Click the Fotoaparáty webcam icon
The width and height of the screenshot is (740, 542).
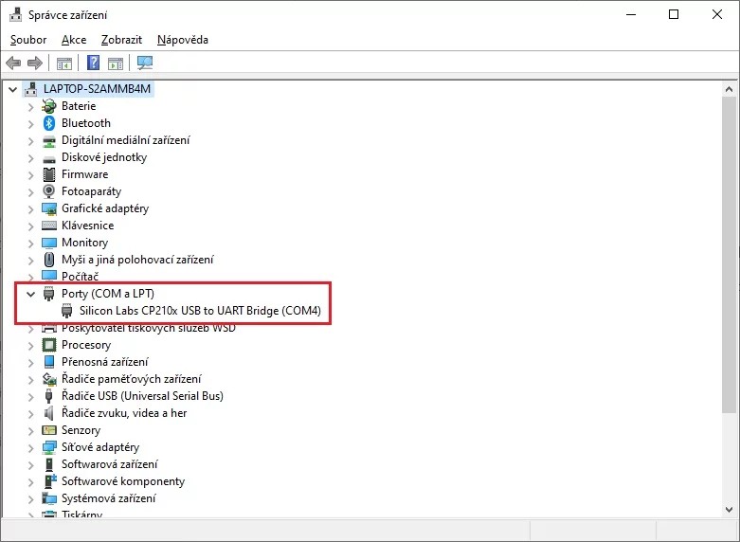(x=49, y=191)
